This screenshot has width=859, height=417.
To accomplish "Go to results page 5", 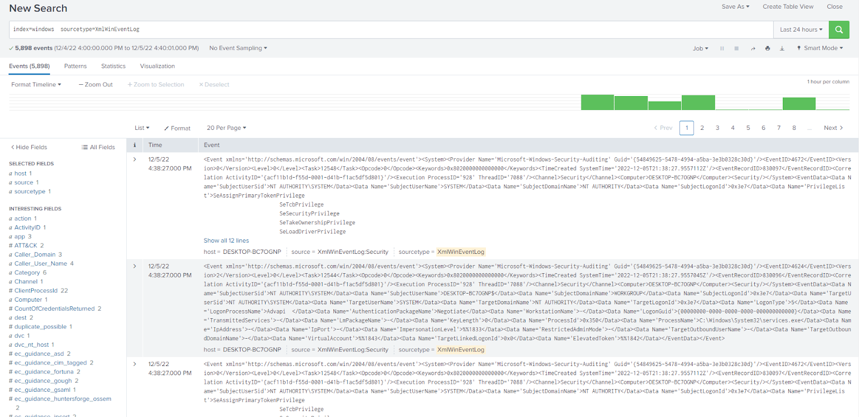I will (748, 128).
